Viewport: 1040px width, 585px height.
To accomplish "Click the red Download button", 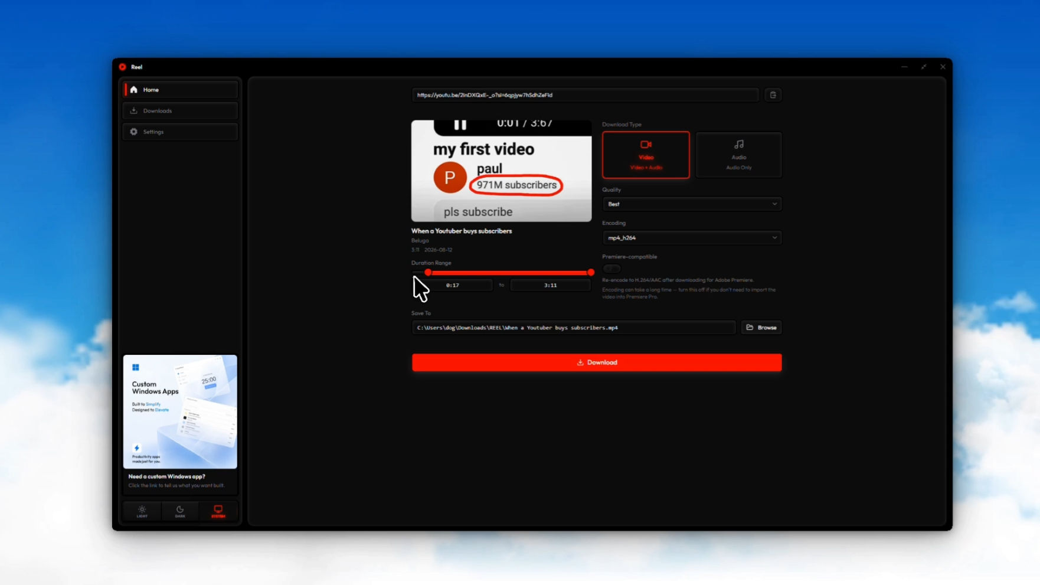I will pyautogui.click(x=597, y=362).
